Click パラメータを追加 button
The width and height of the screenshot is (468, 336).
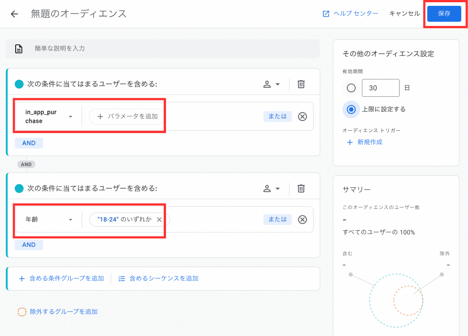tap(128, 116)
